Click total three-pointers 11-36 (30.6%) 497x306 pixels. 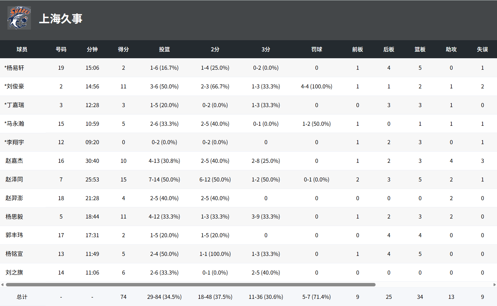click(x=266, y=297)
